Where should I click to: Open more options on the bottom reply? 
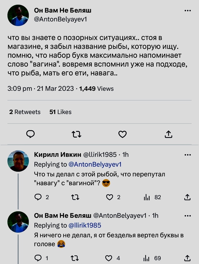[187, 216]
